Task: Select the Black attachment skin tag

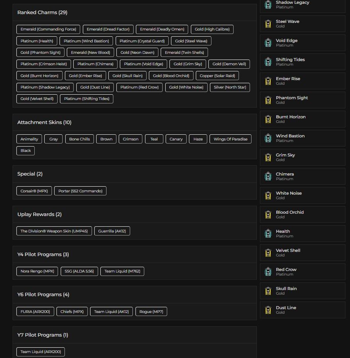Action: (x=26, y=151)
